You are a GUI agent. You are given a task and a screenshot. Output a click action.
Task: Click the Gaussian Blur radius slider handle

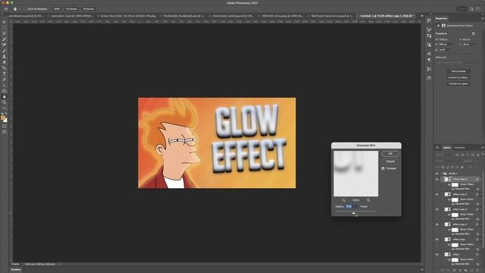coord(354,213)
